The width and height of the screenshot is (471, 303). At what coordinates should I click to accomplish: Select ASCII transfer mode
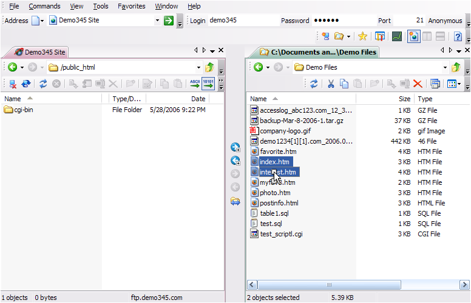coord(195,84)
